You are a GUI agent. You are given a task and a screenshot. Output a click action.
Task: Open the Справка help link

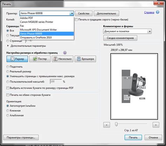149,12
